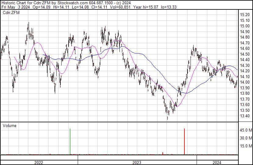The width and height of the screenshot is (253, 165).
Task: Click the 14.00 price axis label
Action: pyautogui.click(x=245, y=82)
